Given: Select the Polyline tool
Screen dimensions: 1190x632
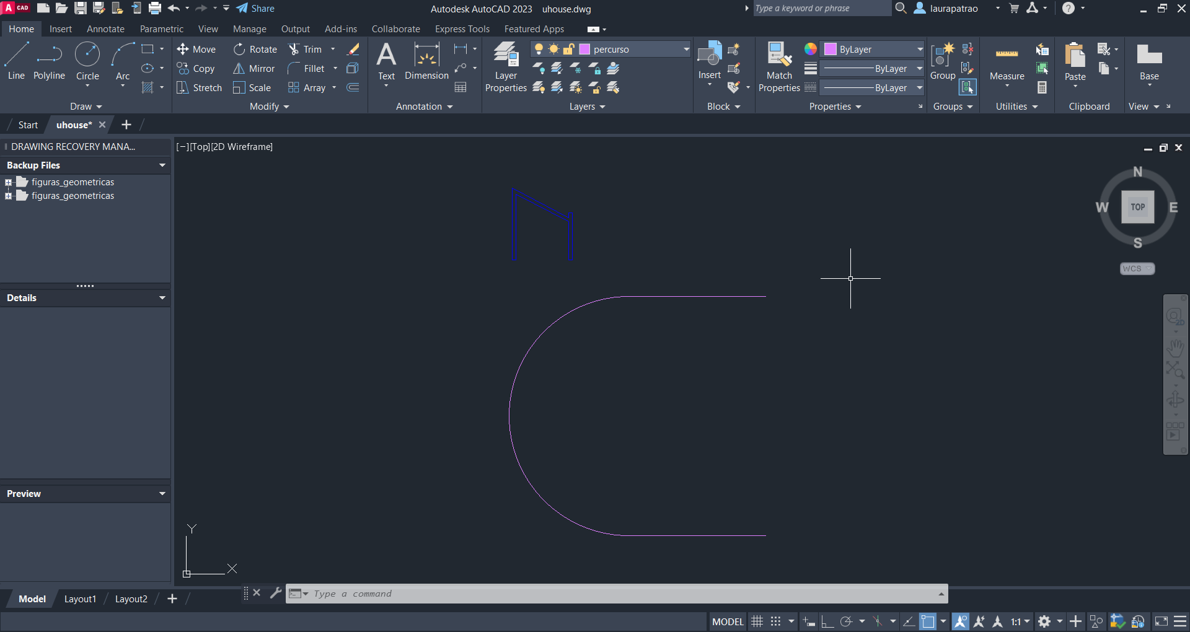Looking at the screenshot, I should 49,61.
